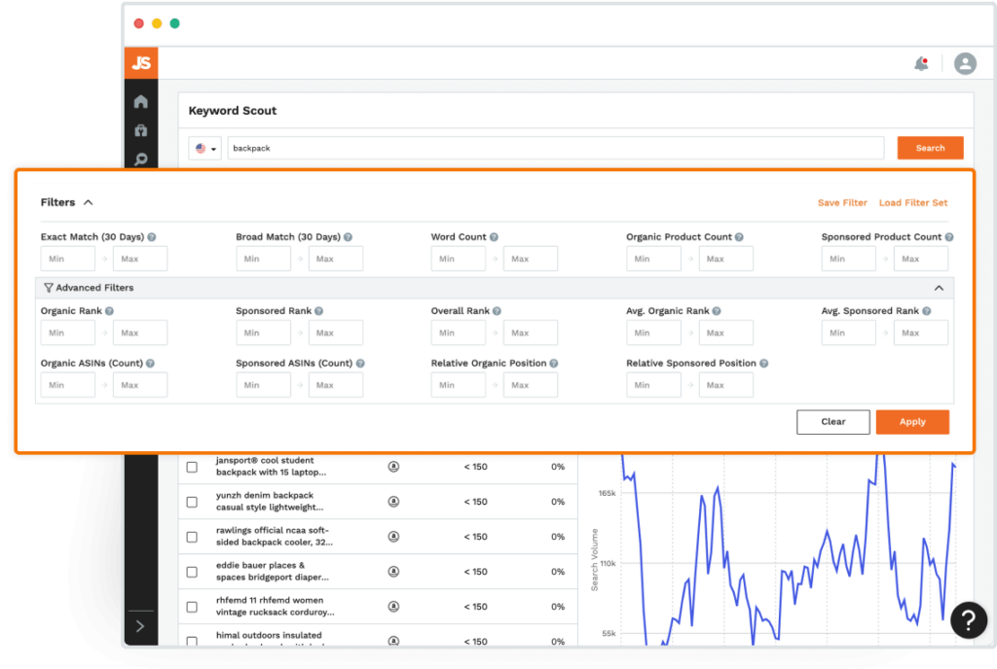
Task: Collapse the Advanced Filters panel chevron
Action: [940, 288]
